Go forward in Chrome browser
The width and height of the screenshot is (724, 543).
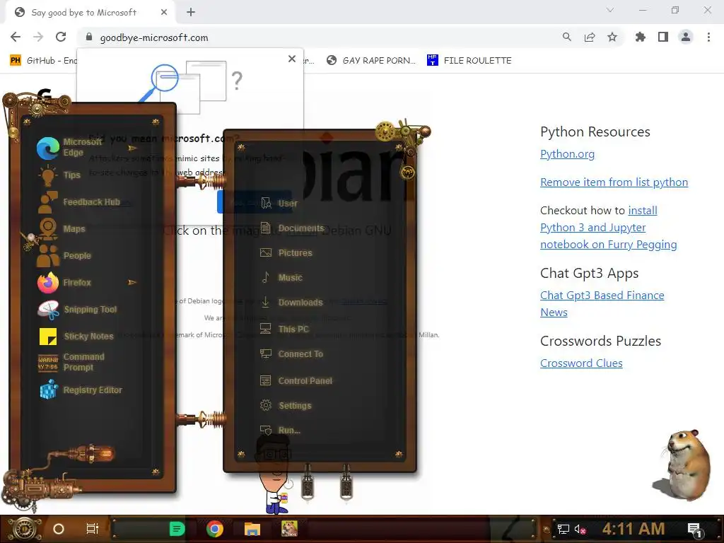38,37
